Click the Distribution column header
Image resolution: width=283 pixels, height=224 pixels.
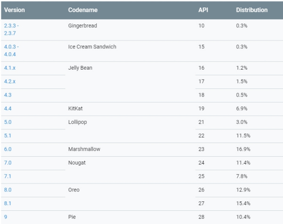click(252, 10)
